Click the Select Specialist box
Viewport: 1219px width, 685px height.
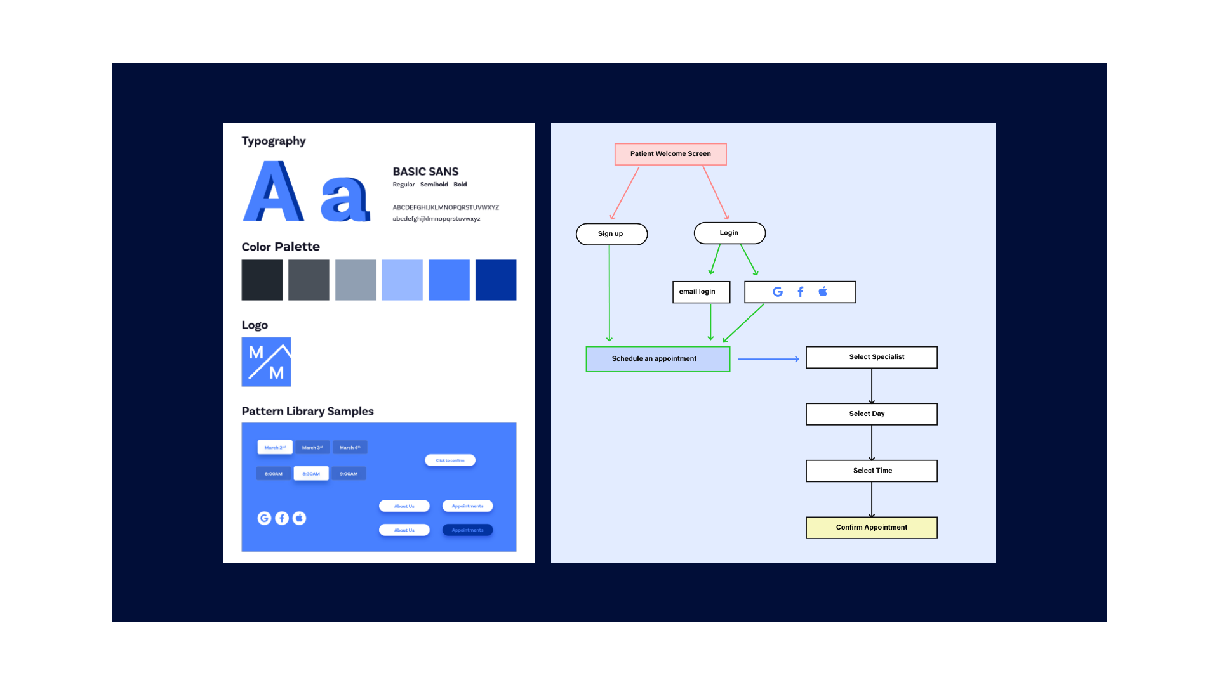[x=872, y=357]
